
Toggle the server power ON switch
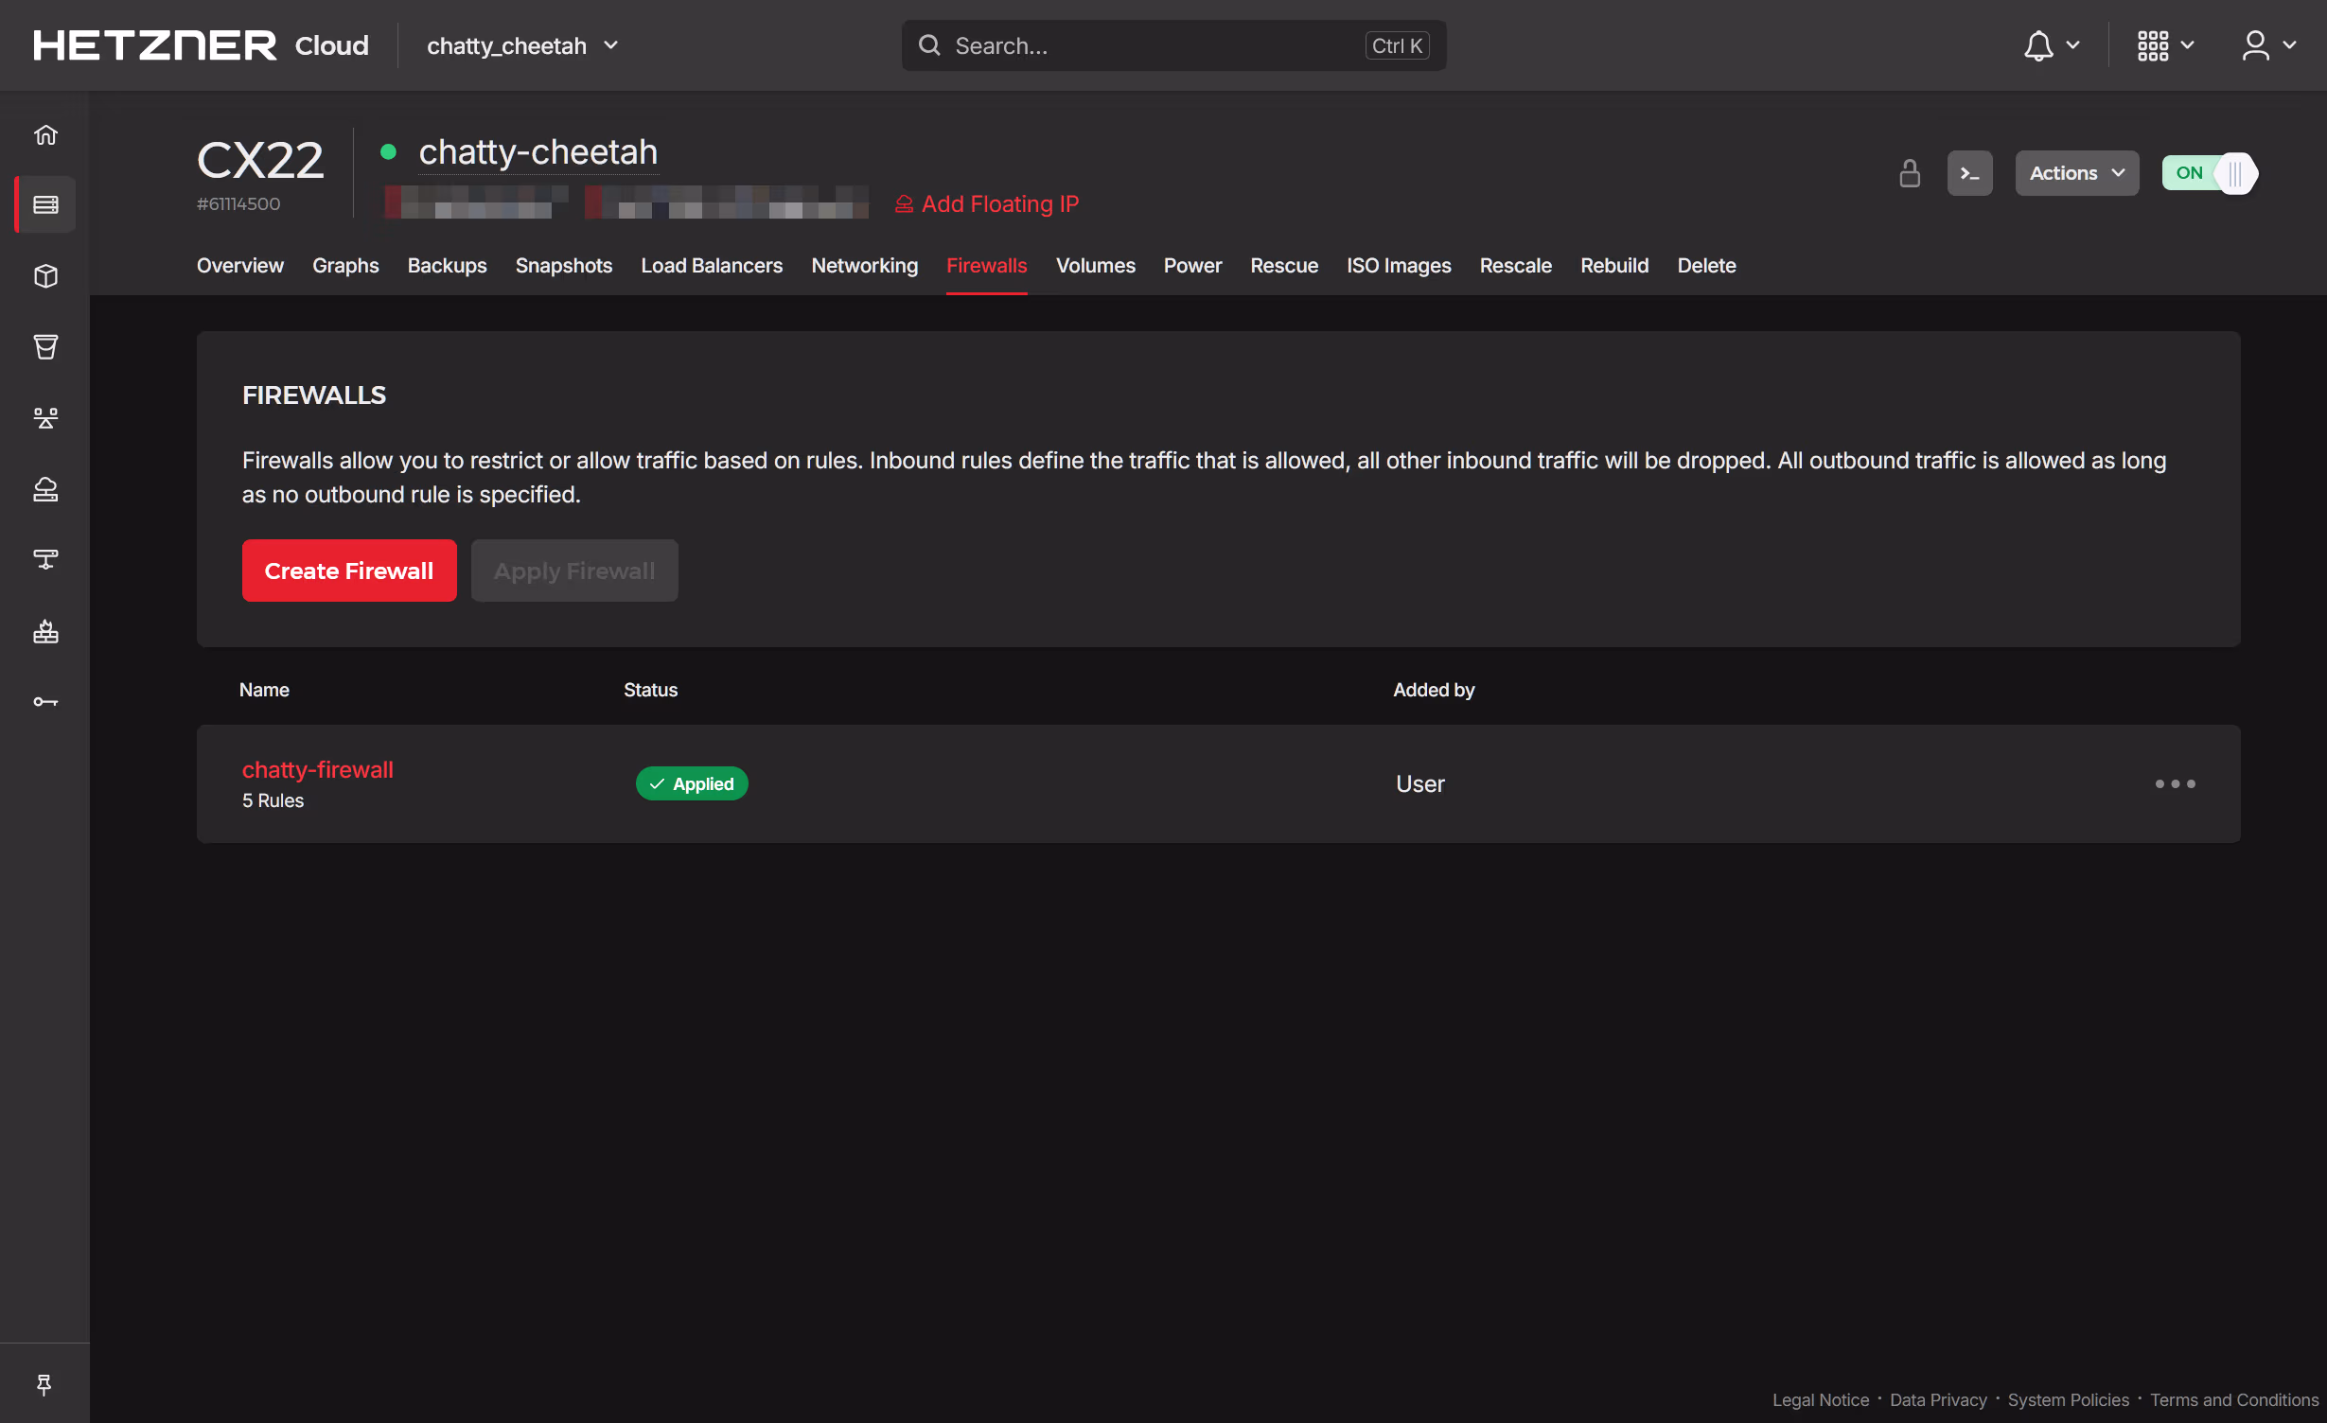point(2209,173)
